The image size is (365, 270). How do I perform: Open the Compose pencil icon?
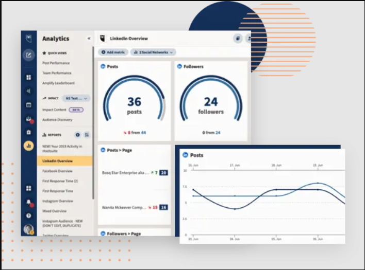point(29,55)
